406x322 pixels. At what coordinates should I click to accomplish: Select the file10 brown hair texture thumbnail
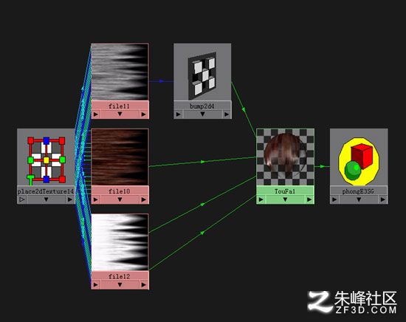[120, 157]
